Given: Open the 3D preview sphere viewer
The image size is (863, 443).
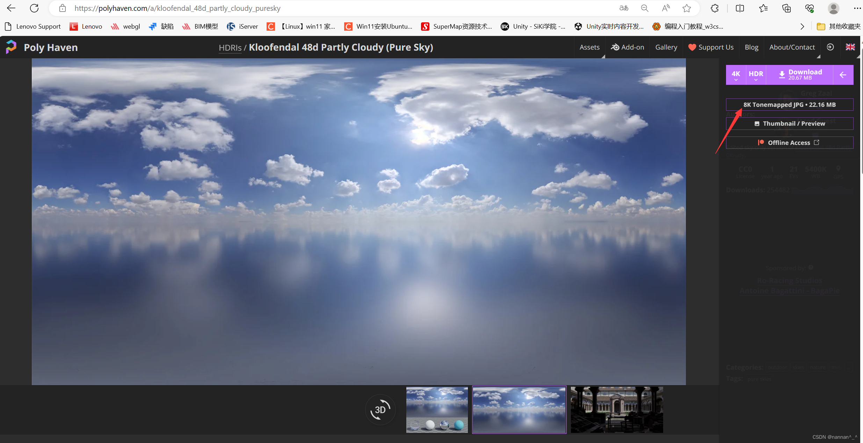Looking at the screenshot, I should pyautogui.click(x=380, y=409).
